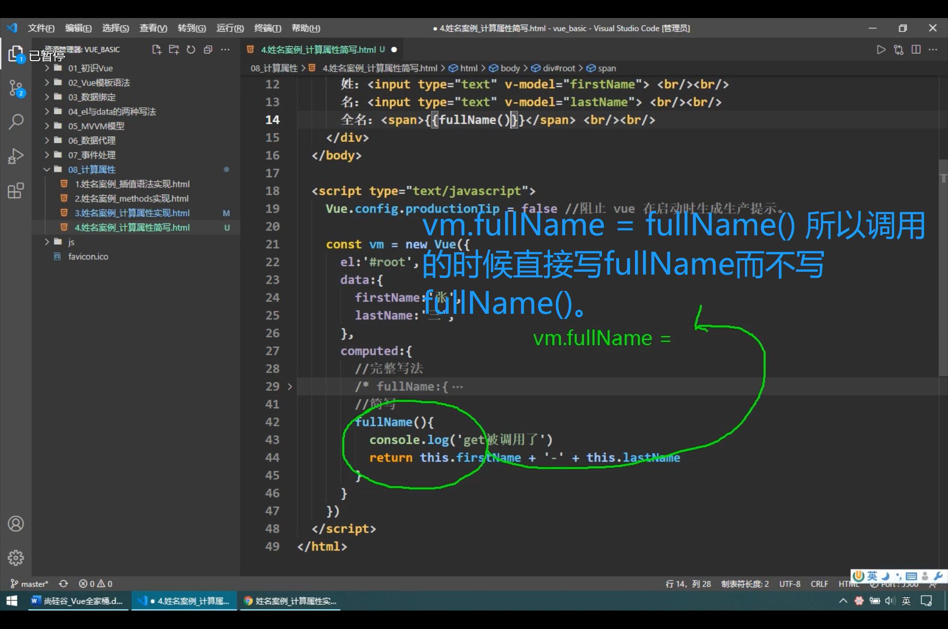
Task: Create a new folder in explorer
Action: point(174,50)
